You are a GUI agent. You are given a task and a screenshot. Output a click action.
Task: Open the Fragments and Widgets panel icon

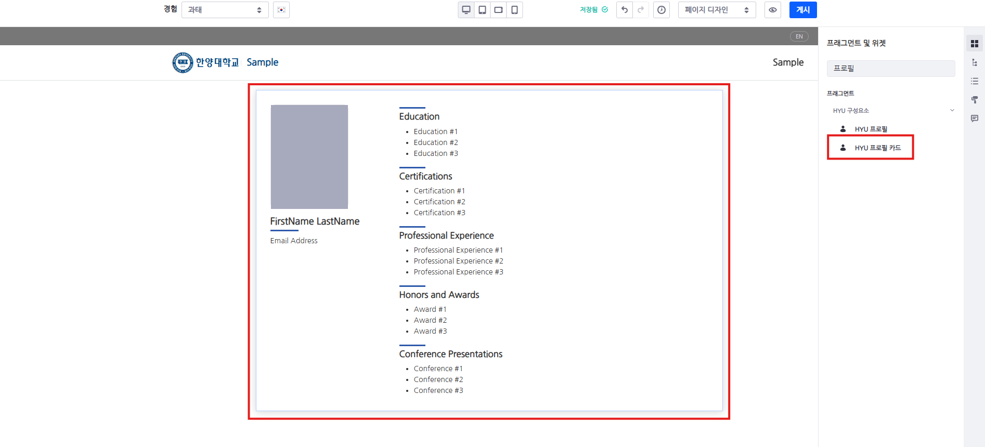click(x=974, y=44)
